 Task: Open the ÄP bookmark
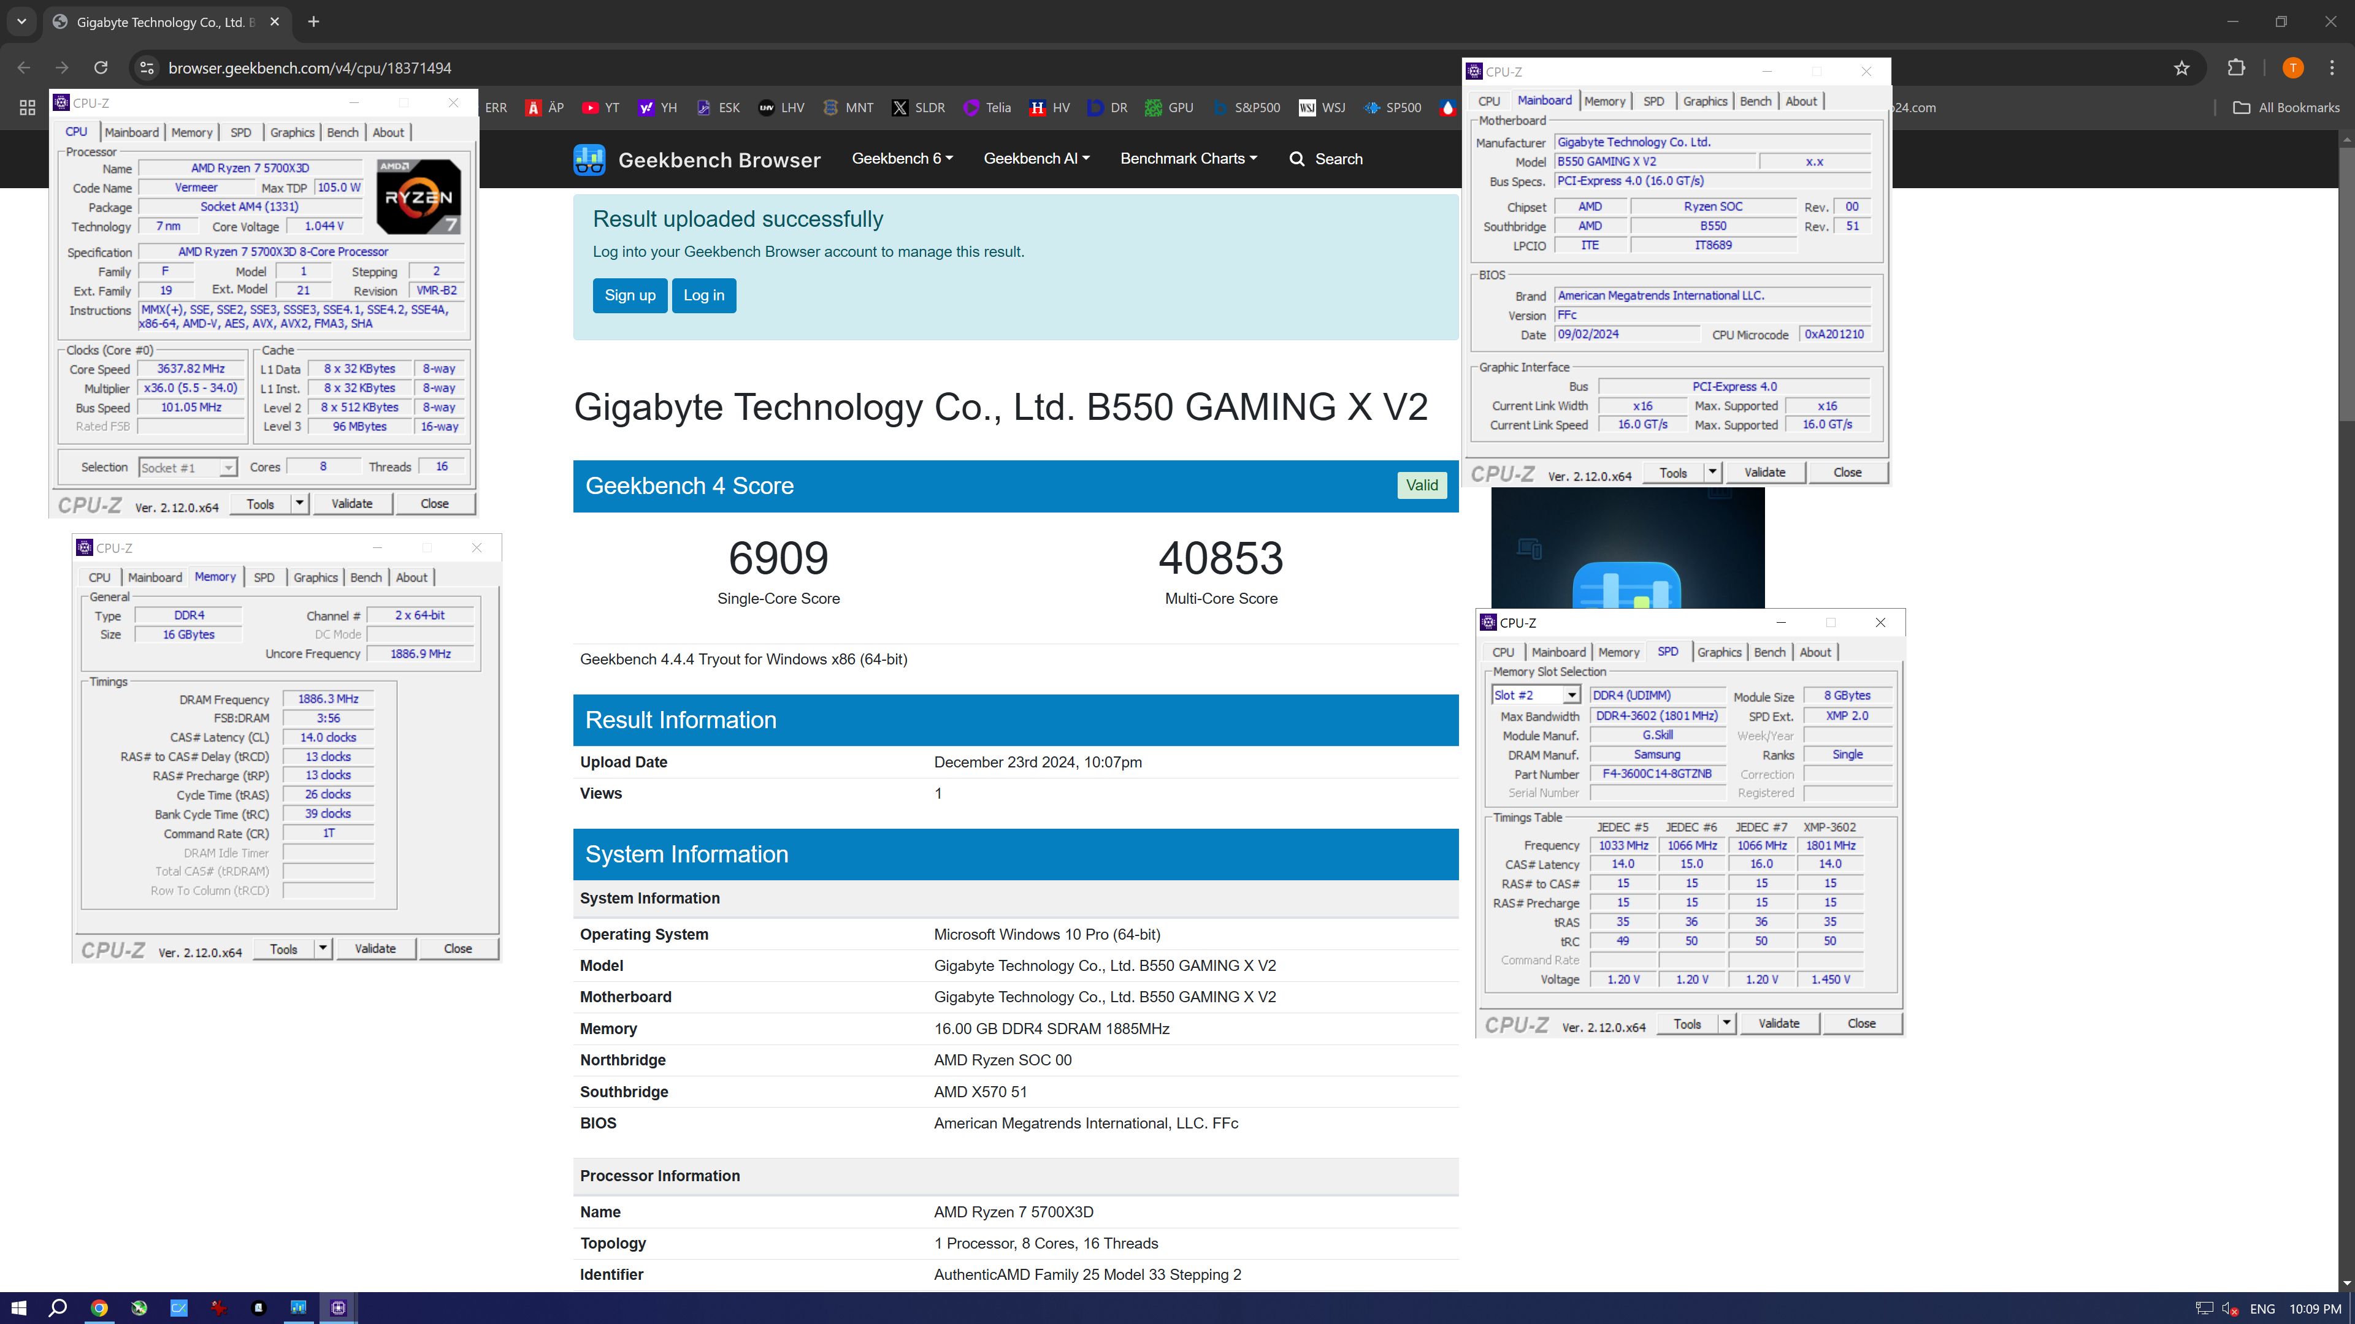click(545, 108)
